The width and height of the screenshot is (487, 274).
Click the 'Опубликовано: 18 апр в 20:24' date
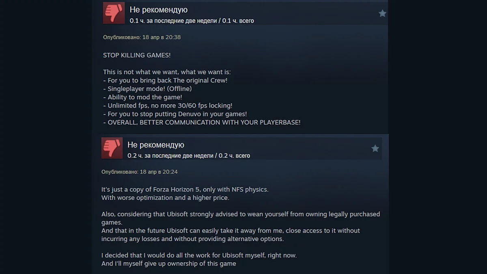point(139,172)
